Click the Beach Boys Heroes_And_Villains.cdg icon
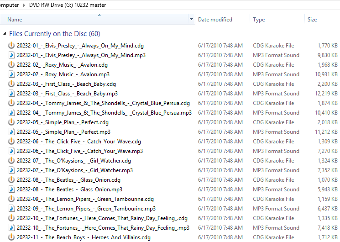The image size is (340, 242). [11, 237]
